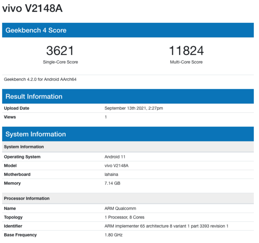
Task: Click the single-core score value 3621
Action: pyautogui.click(x=60, y=51)
